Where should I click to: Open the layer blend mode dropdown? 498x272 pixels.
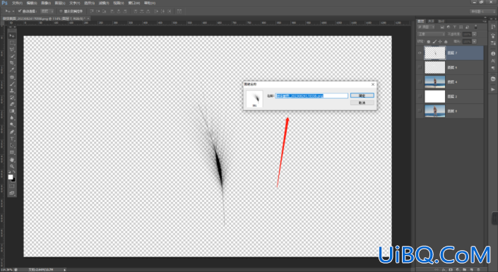pyautogui.click(x=432, y=34)
